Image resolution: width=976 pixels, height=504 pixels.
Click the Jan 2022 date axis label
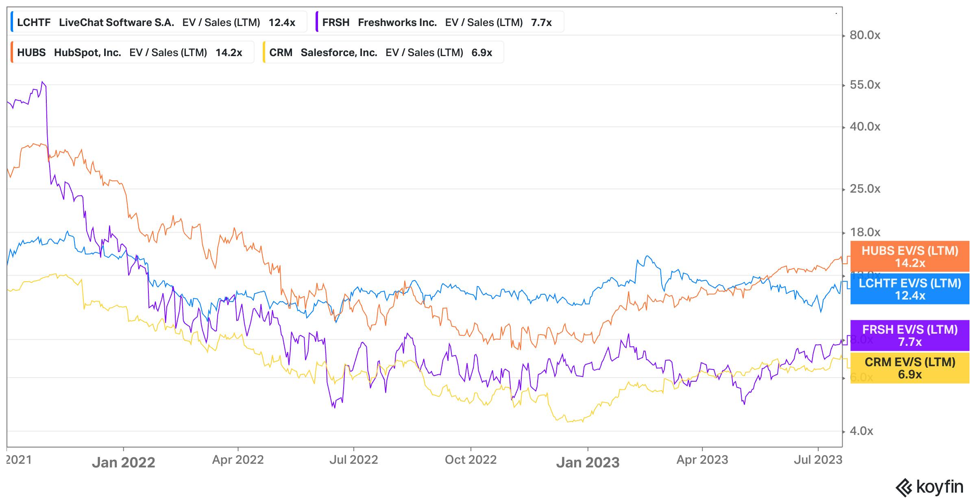[124, 463]
